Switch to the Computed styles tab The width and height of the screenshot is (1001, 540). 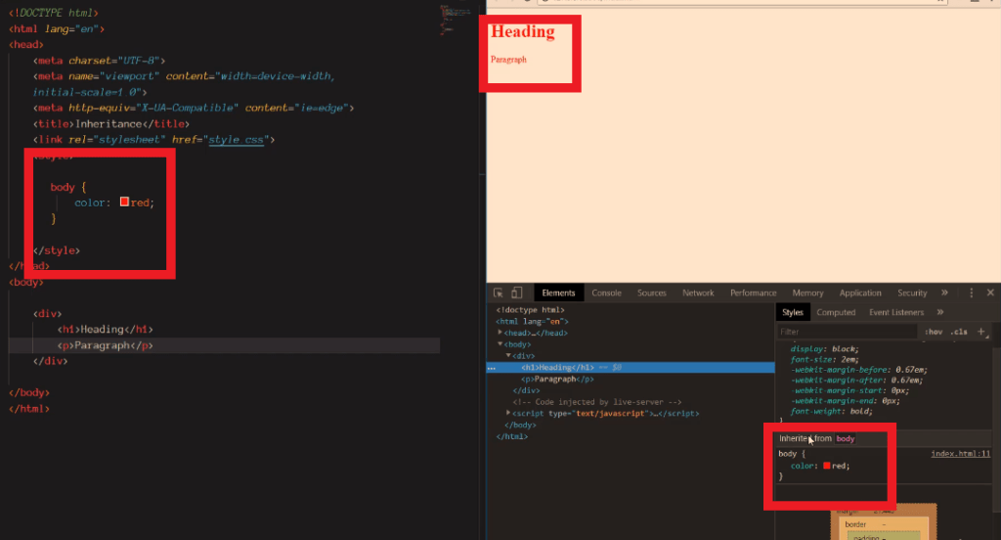836,312
